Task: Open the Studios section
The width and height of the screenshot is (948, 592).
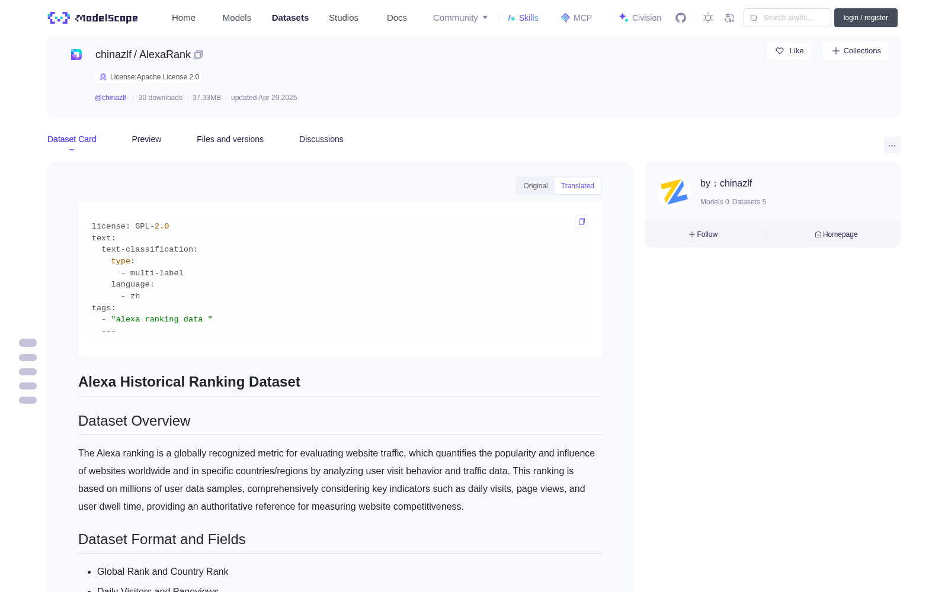Action: 344,18
